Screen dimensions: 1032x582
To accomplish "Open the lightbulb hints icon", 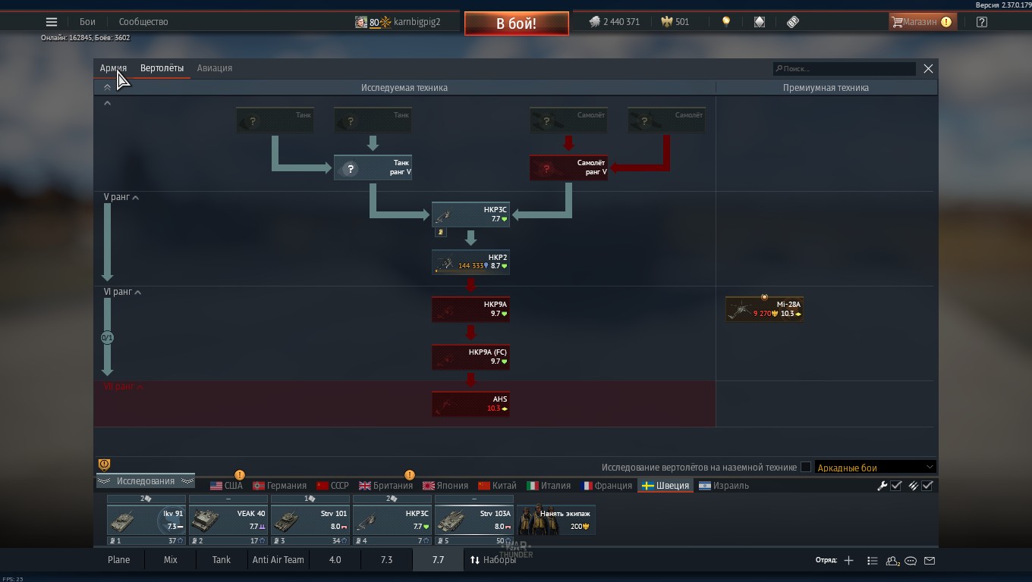I will (x=726, y=22).
